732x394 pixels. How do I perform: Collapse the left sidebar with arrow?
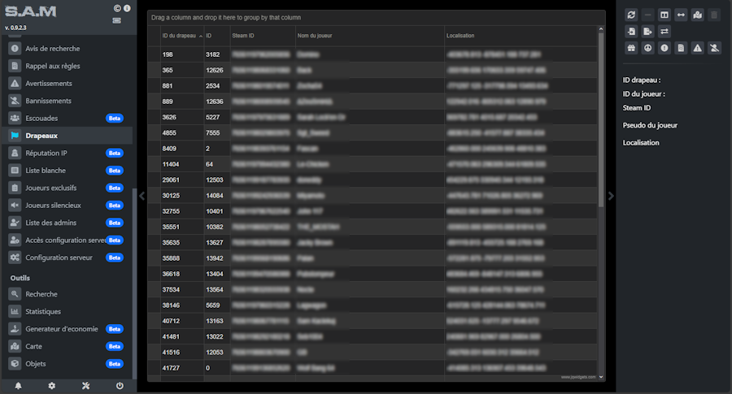pyautogui.click(x=142, y=195)
